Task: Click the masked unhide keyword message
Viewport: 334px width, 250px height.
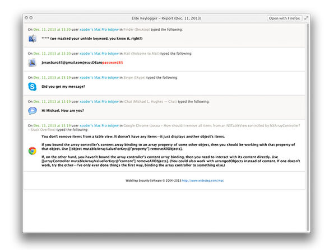Action: tap(92, 39)
